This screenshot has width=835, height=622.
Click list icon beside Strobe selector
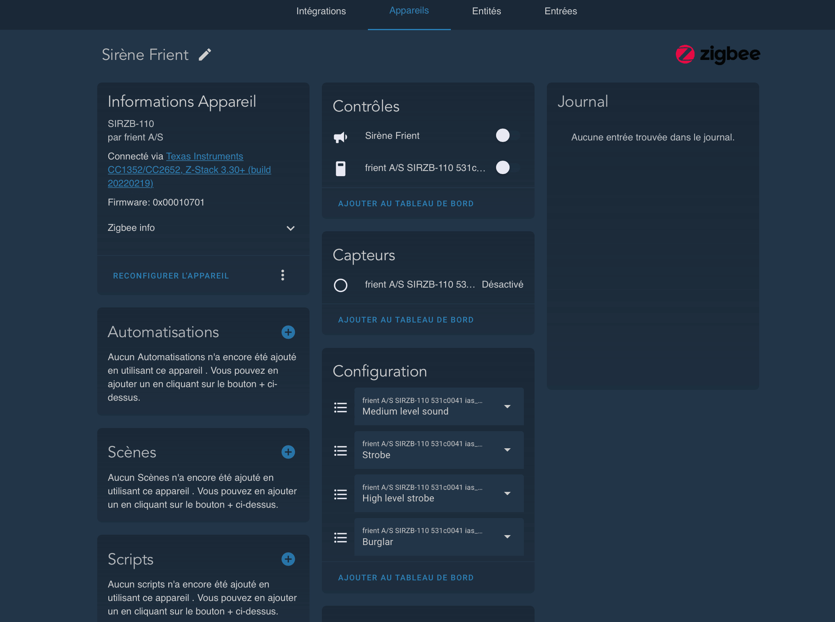[x=341, y=451]
